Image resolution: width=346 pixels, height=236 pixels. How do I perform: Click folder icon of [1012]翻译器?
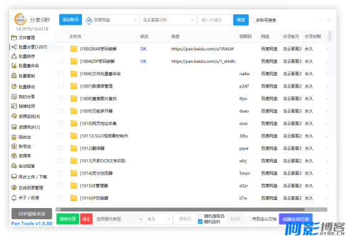(x=73, y=148)
